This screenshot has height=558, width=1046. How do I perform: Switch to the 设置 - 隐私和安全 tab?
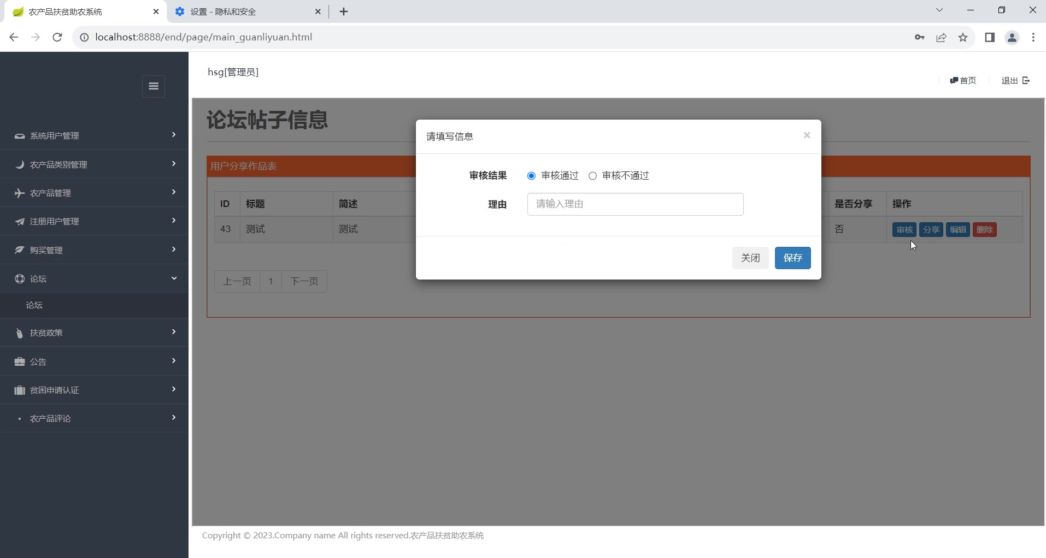click(248, 11)
